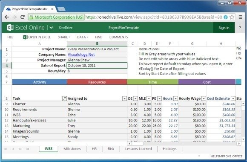
Task: Switch to the Risk sheet tab
Action: 111,149
